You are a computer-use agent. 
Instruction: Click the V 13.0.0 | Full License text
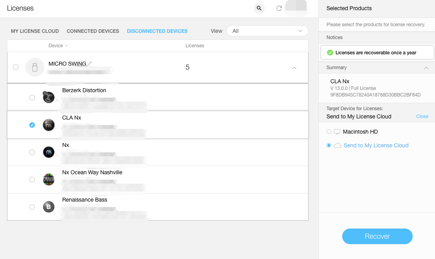point(353,88)
